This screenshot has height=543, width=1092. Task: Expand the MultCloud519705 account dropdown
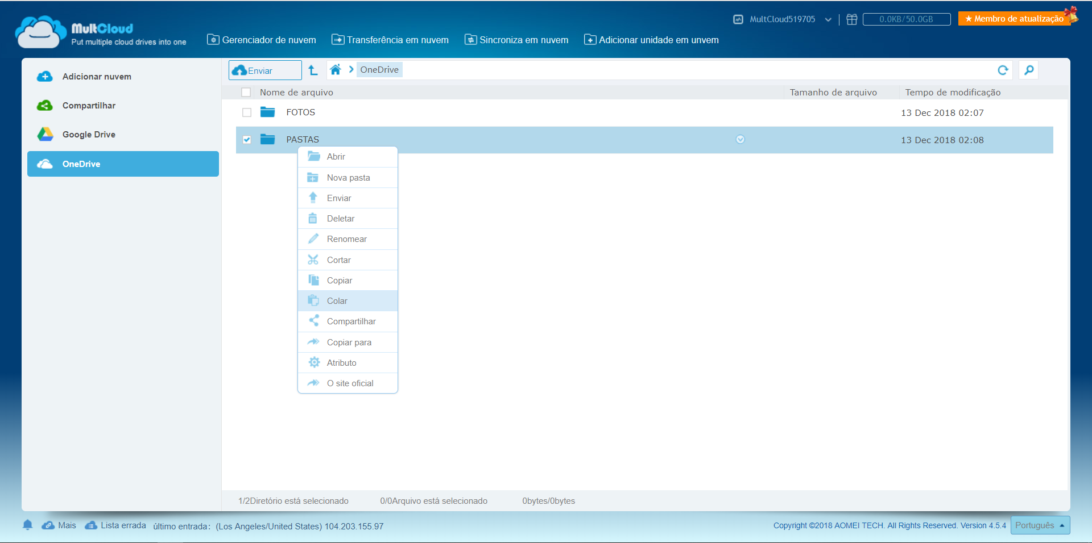tap(828, 20)
